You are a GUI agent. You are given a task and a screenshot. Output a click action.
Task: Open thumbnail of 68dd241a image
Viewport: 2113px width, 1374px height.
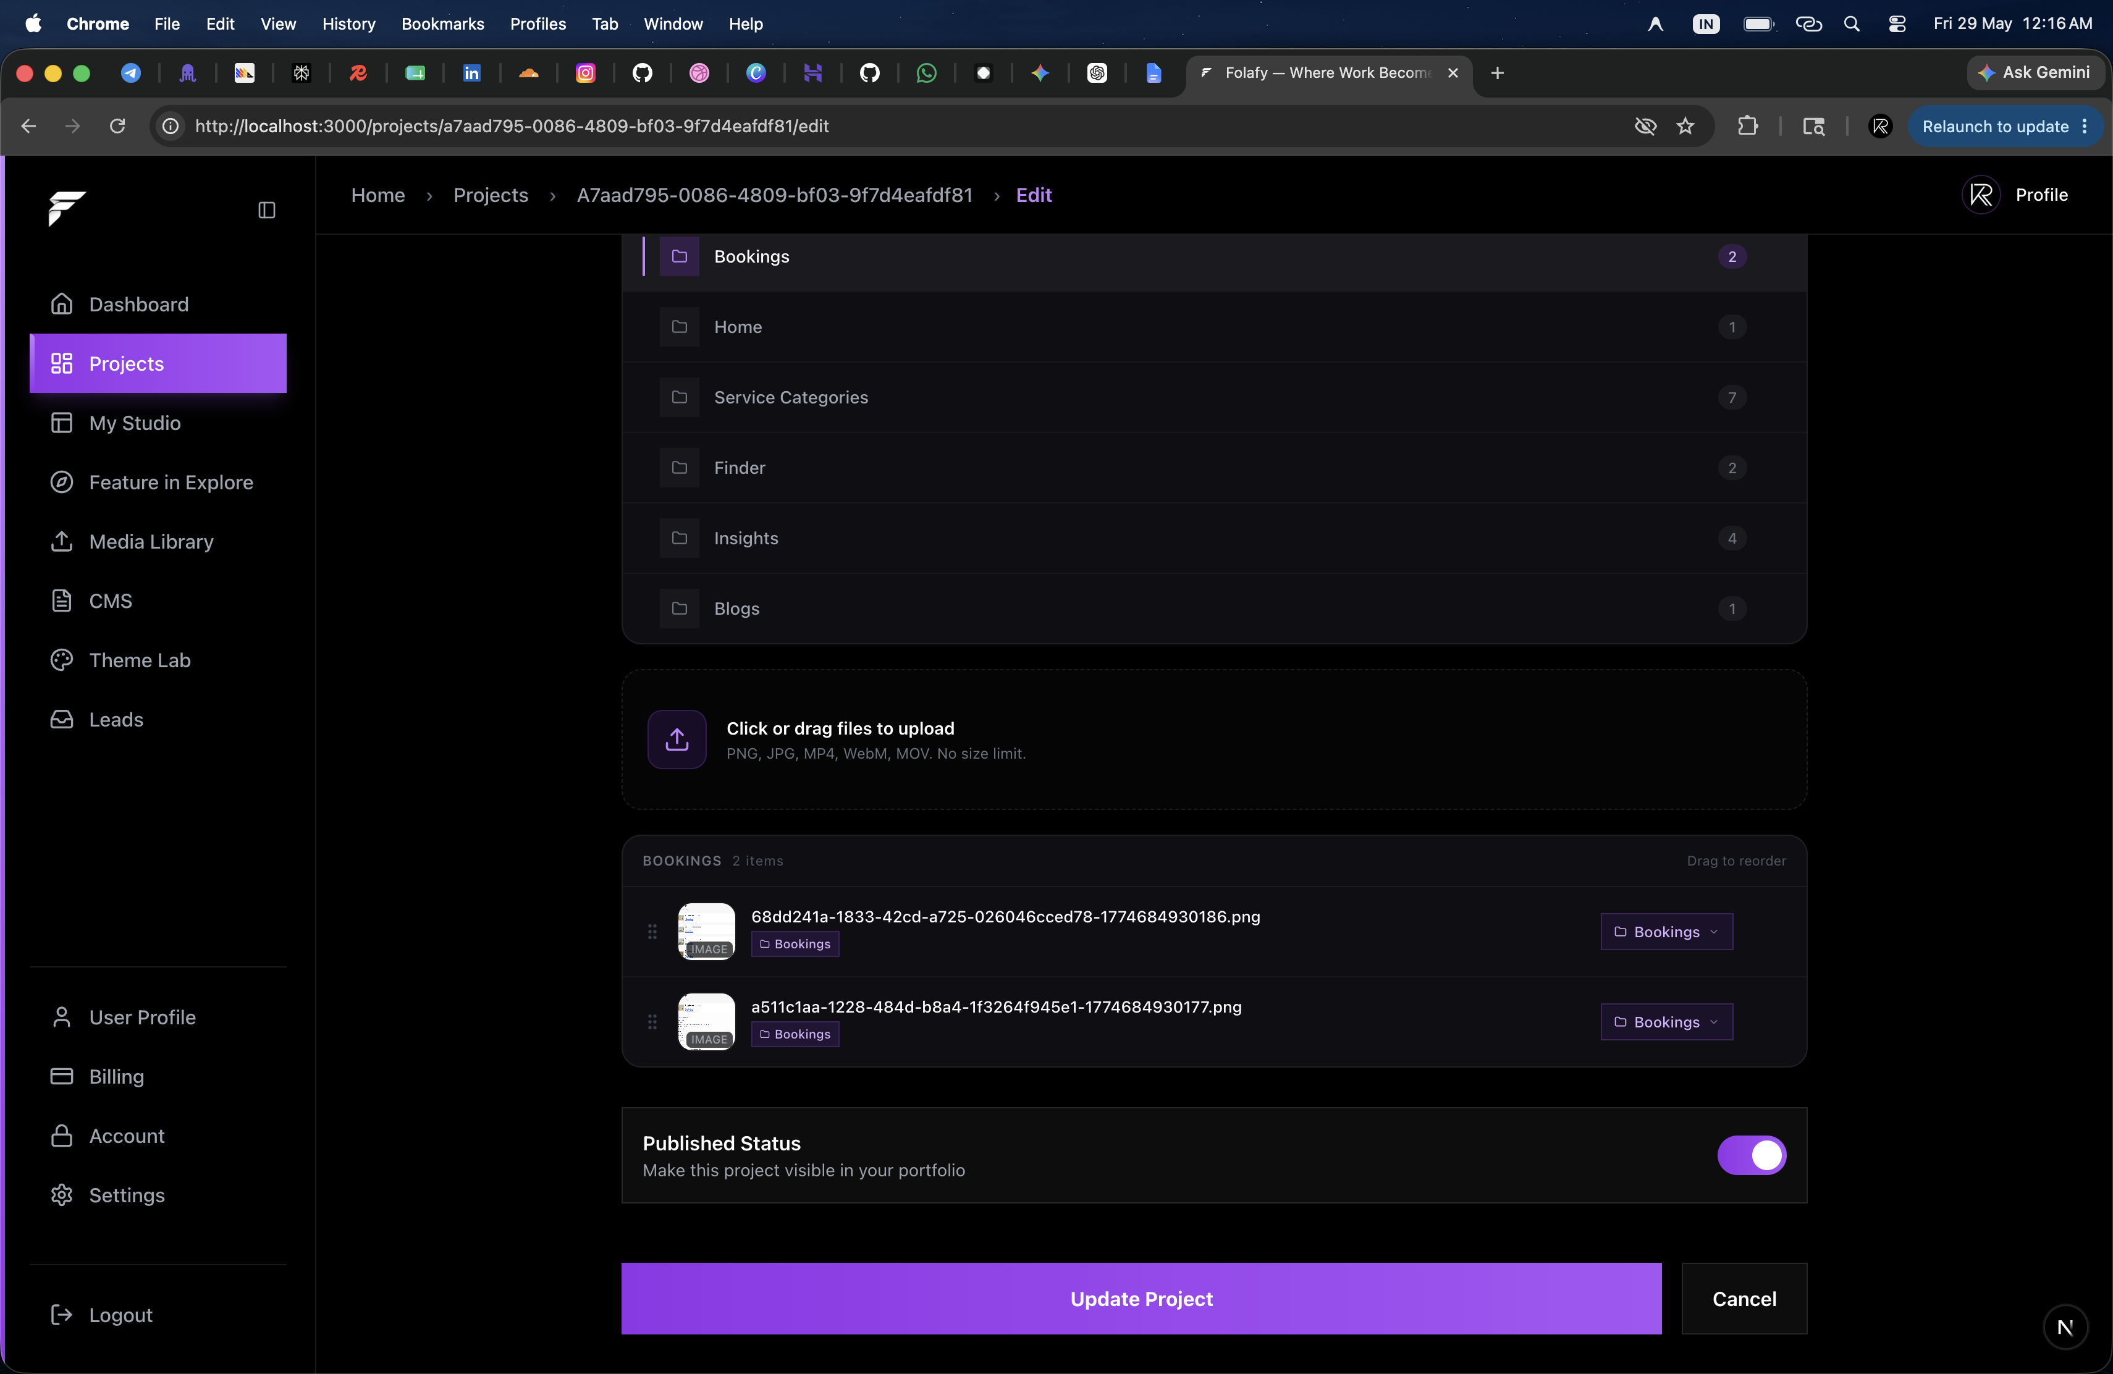(707, 932)
